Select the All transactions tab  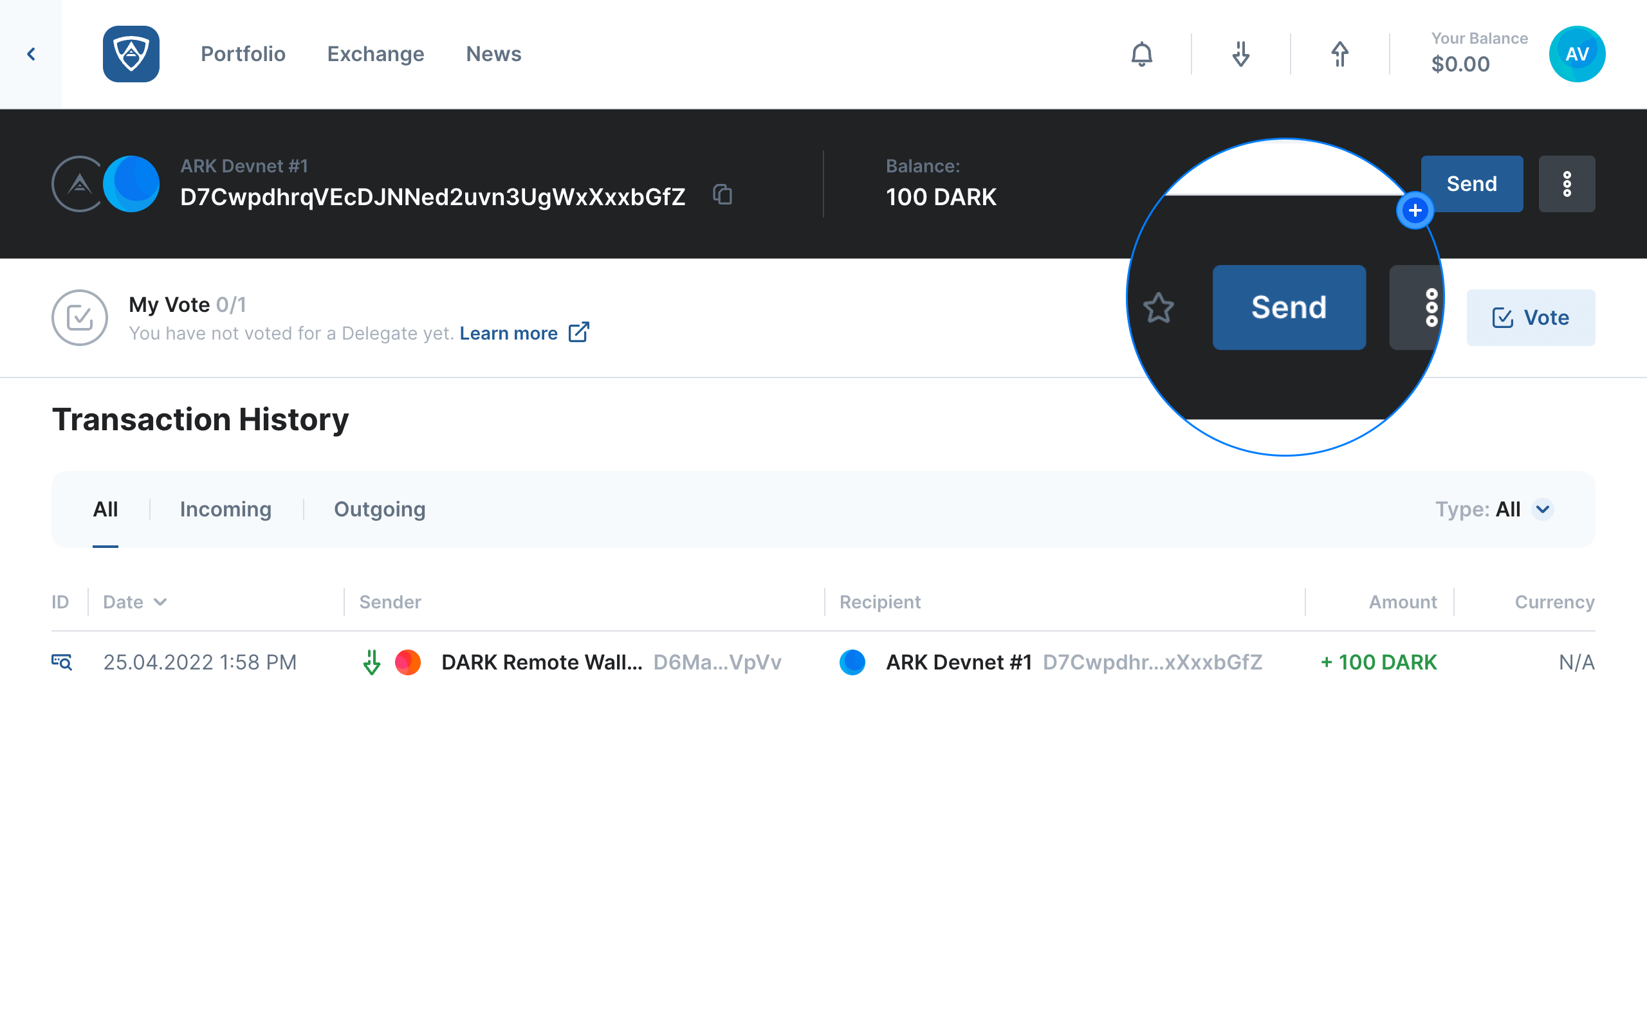[x=106, y=509]
